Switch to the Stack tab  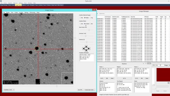point(13,5)
